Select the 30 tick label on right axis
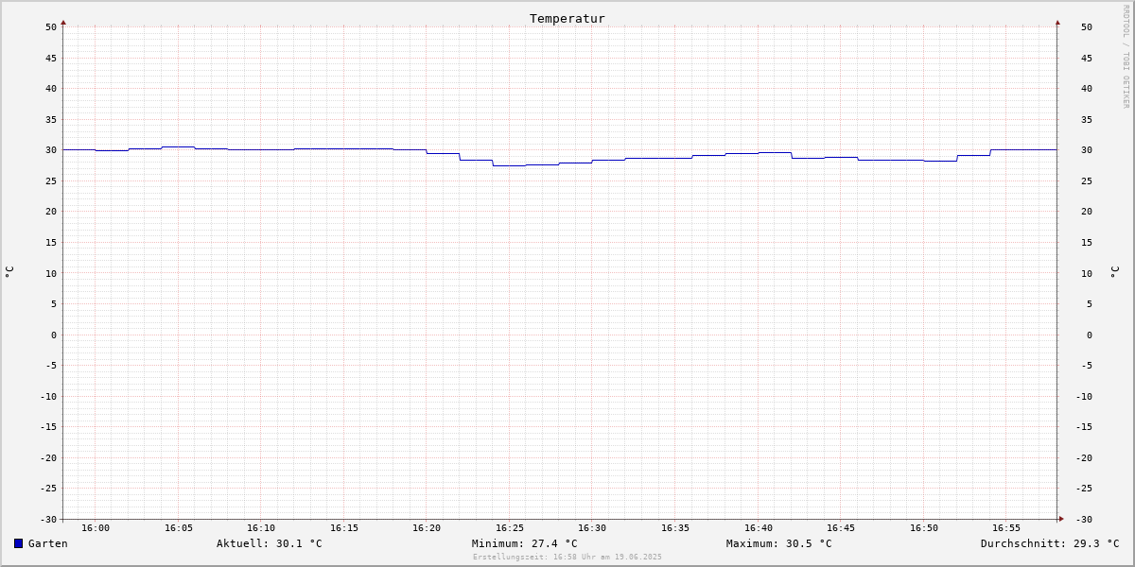1135x567 pixels. click(x=1087, y=150)
